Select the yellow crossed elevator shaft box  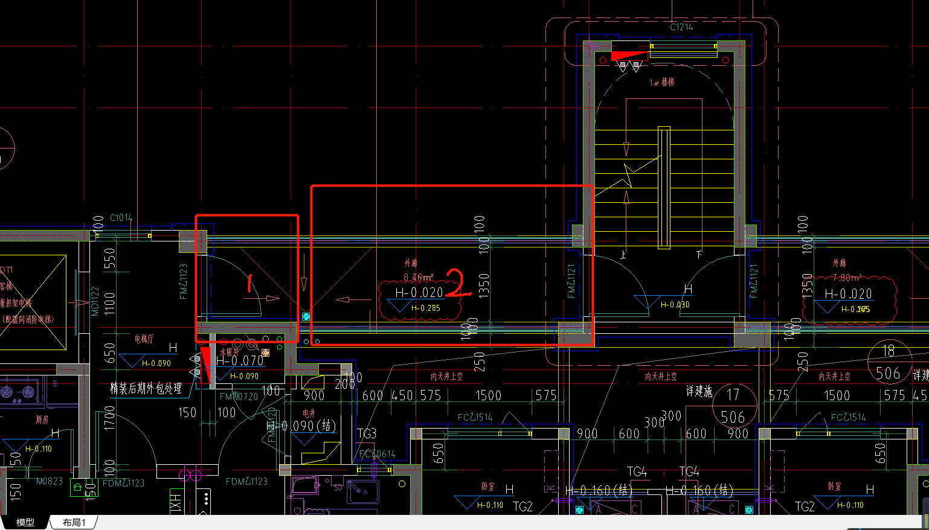pyautogui.click(x=33, y=302)
